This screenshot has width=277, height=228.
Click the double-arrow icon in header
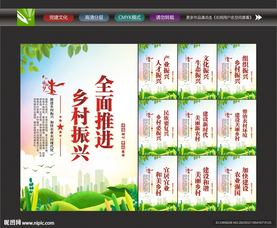[258, 18]
